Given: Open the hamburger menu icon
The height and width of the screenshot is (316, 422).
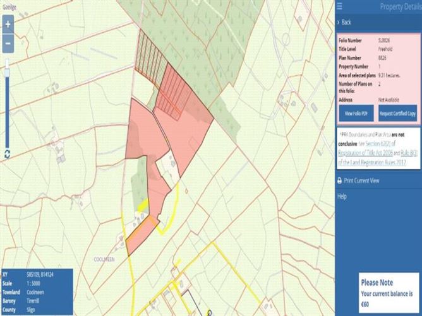Looking at the screenshot, I should 340,6.
